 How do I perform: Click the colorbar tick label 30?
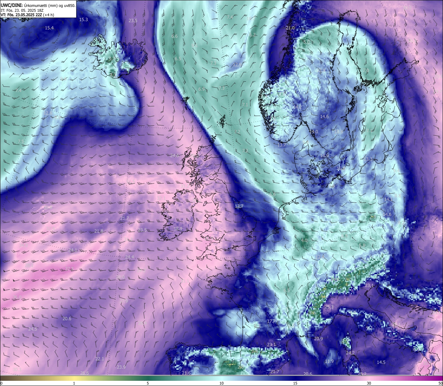pyautogui.click(x=369, y=383)
